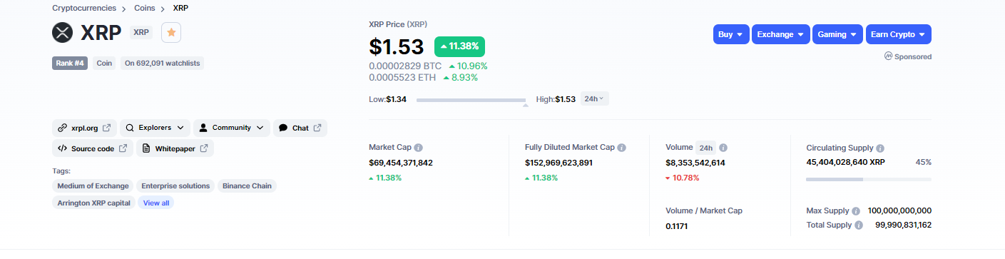Open the Whitepaper link
This screenshot has height=259, width=1005.
coord(175,148)
